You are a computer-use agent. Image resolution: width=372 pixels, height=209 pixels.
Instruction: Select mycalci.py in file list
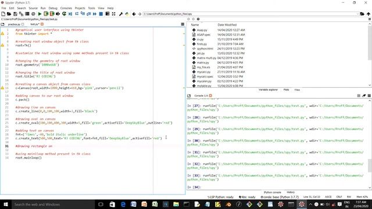click(x=203, y=72)
